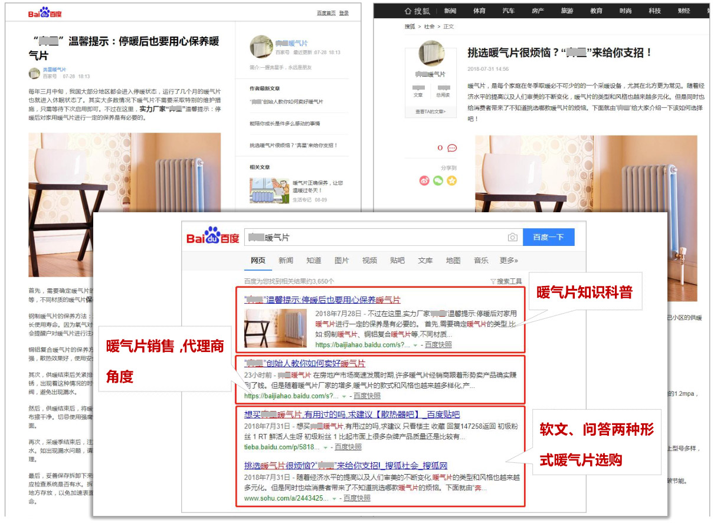This screenshot has height=523, width=714.
Task: Click the Baidu logo beside search box
Action: 212,236
